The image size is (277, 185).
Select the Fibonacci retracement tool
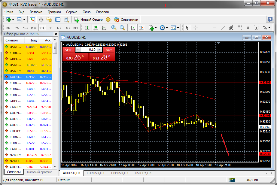click(x=240, y=28)
